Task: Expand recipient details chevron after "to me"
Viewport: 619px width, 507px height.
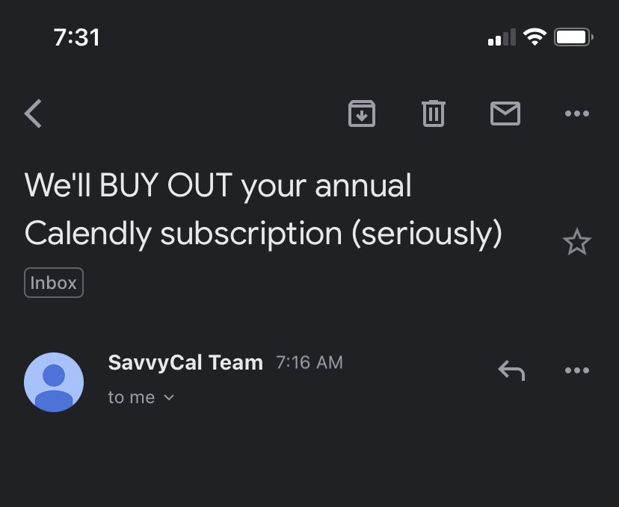Action: point(169,398)
